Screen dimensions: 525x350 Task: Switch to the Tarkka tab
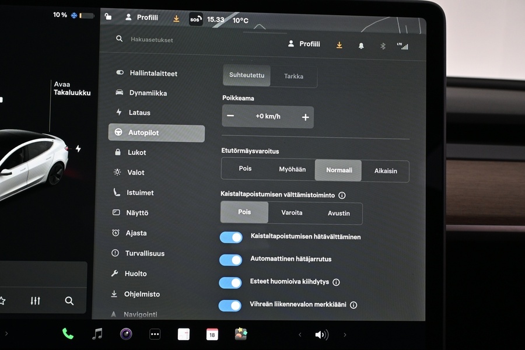click(295, 76)
